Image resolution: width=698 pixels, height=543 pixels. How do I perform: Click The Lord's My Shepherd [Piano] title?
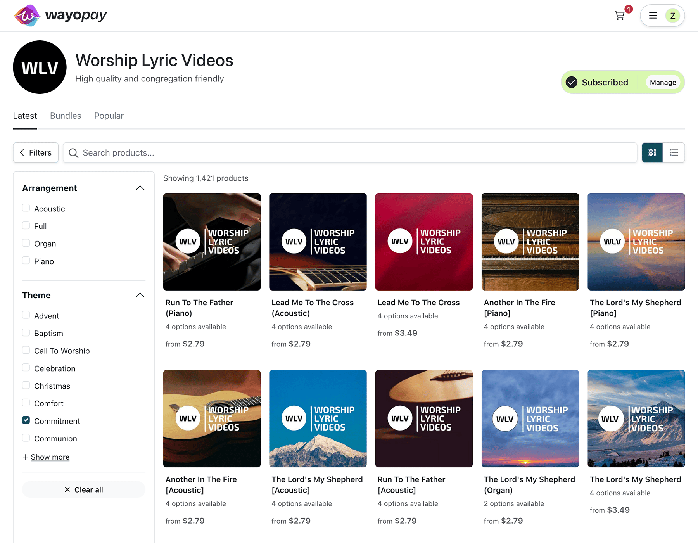coord(636,308)
